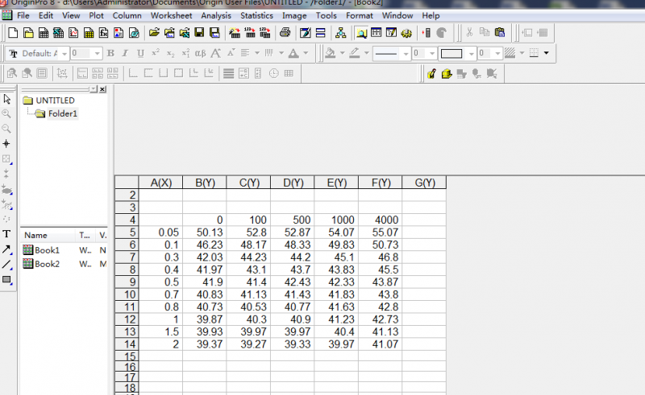Open the font size dropdown

[97, 54]
